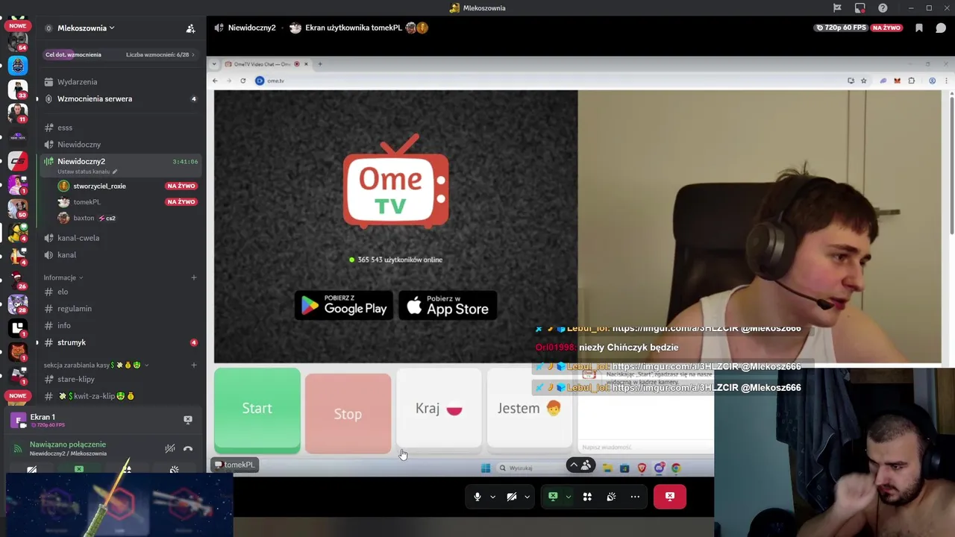Join the Niewidoczny voice channel
Screen dimensions: 955x537
coord(119,145)
